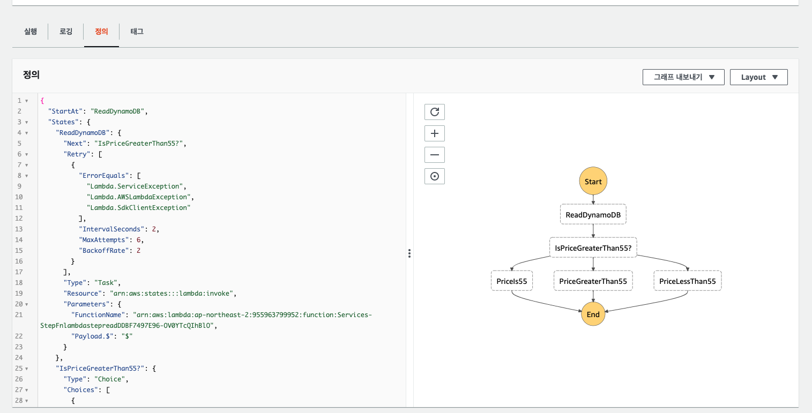Click line number 21 in gutter
The image size is (812, 413).
[x=19, y=315]
